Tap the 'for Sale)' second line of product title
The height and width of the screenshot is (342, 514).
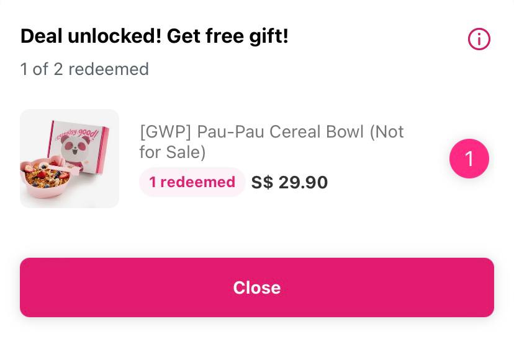pyautogui.click(x=173, y=152)
